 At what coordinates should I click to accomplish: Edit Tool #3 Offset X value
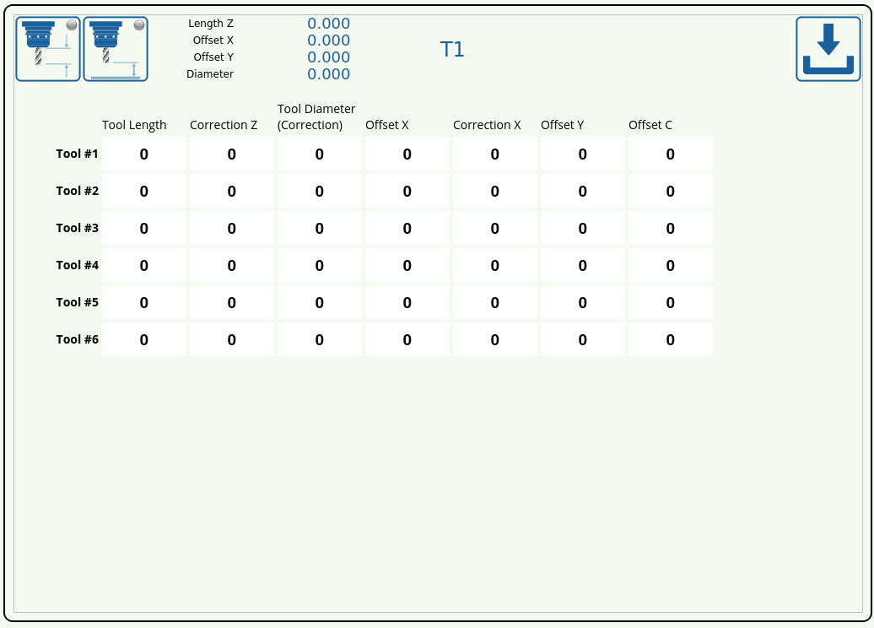click(x=407, y=228)
